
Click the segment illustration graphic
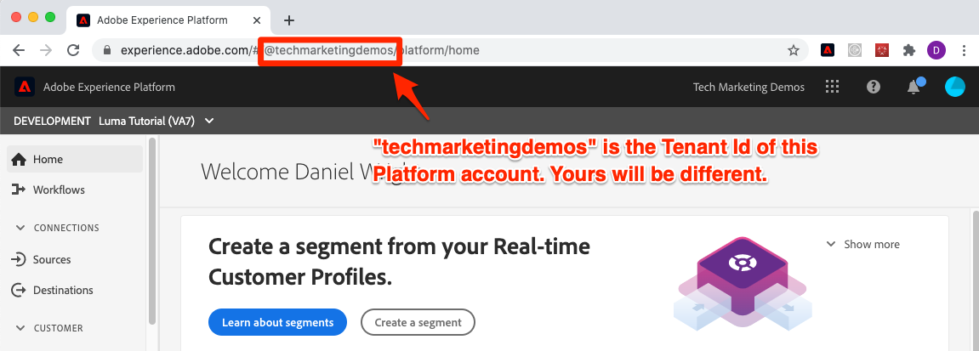point(743,285)
